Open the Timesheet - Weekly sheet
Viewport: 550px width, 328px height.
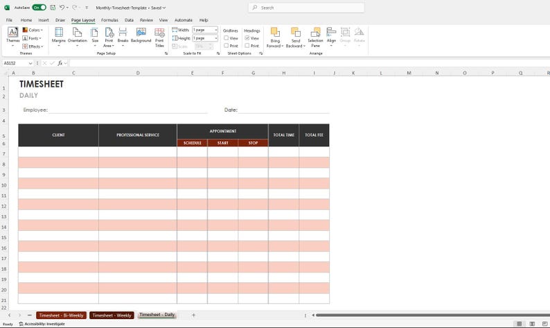tap(112, 316)
